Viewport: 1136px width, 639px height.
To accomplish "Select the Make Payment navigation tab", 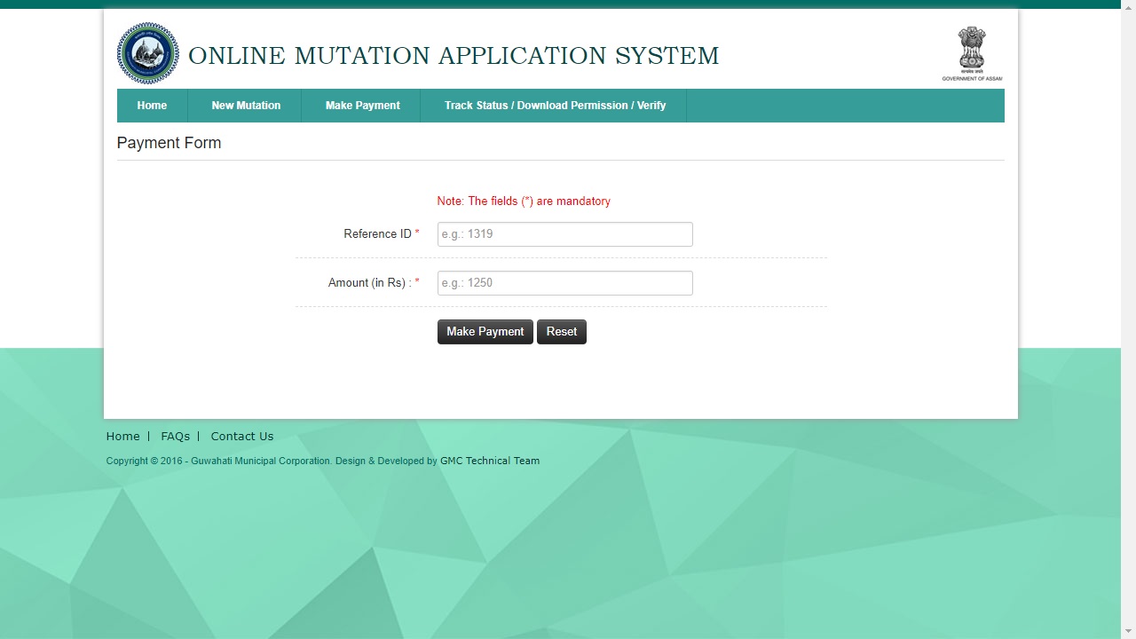I will pos(362,105).
